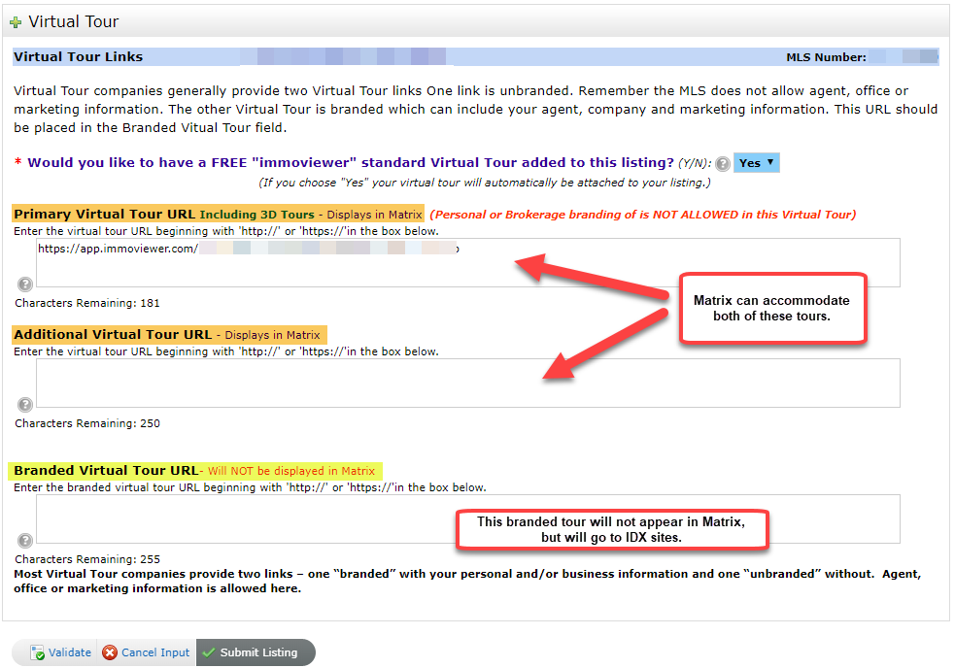The image size is (955, 668).
Task: Click the Virtual Tour Links header bar
Action: pyautogui.click(x=476, y=57)
